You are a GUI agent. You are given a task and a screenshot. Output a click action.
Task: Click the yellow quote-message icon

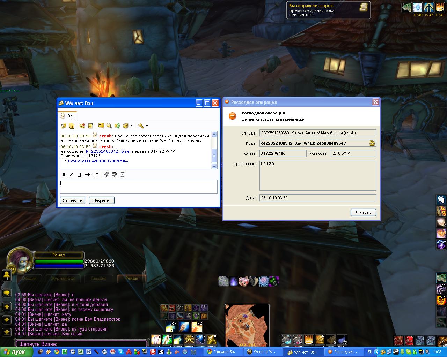pos(101,126)
